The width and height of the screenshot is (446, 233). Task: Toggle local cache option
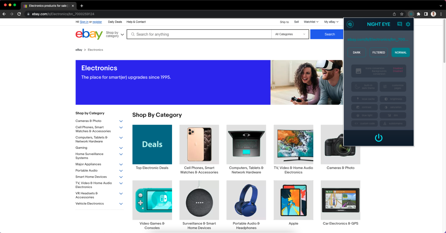(365, 99)
